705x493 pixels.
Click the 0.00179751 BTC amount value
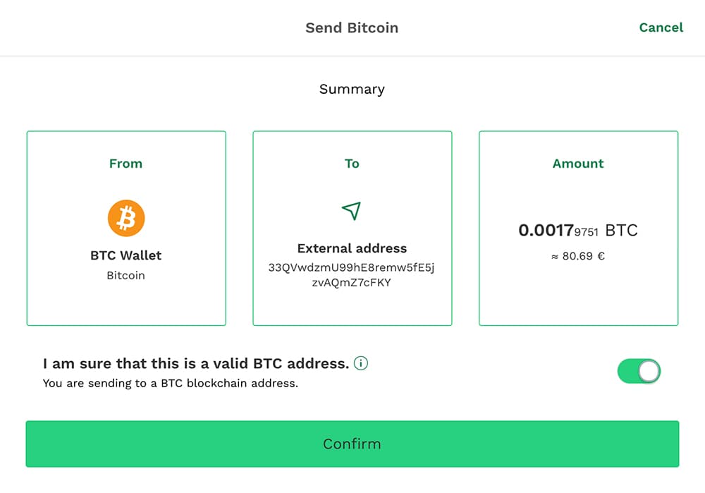pyautogui.click(x=578, y=231)
